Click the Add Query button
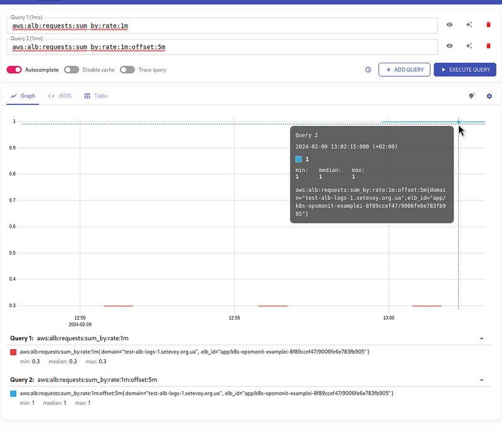The width and height of the screenshot is (502, 430). pos(404,70)
